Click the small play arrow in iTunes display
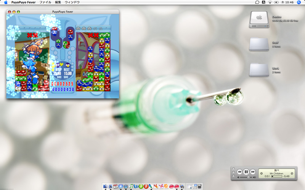Viewport: 305px width, 190px height. pyautogui.click(x=262, y=173)
